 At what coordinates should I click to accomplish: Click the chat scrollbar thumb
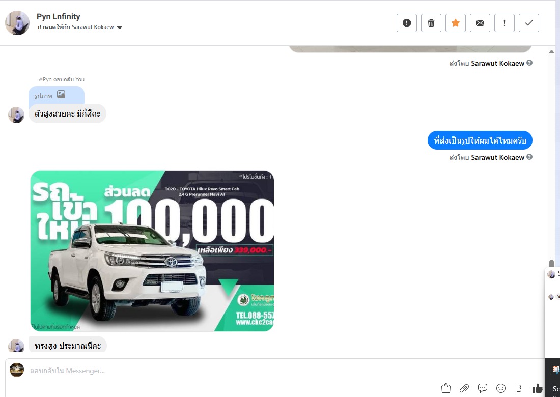tap(551, 263)
